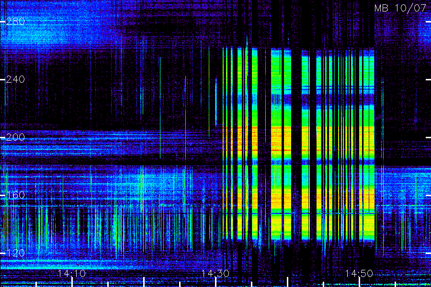Select the 14:10 time axis label
The image size is (431, 287).
click(72, 274)
